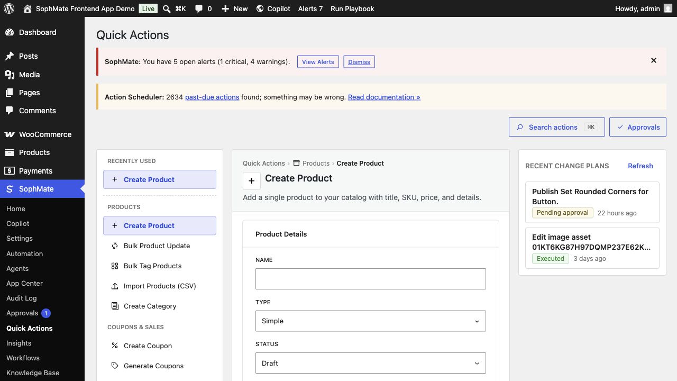Click the SophMate S icon in sidebar
Image resolution: width=677 pixels, height=381 pixels.
pyautogui.click(x=10, y=189)
